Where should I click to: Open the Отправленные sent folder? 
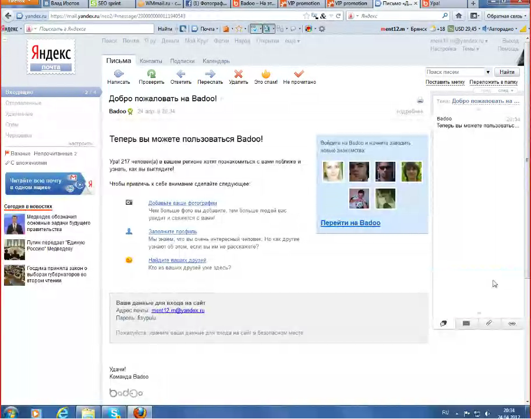pos(23,103)
